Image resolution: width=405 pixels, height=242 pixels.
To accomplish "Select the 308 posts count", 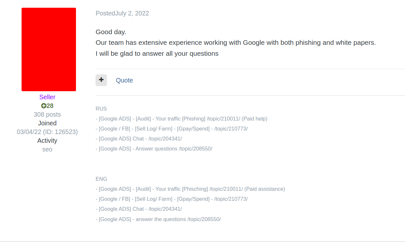I will pos(47,114).
